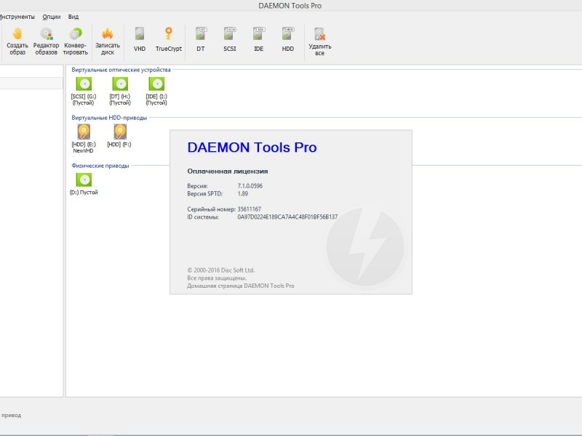This screenshot has height=436, width=582.
Task: Click the Виртуальные HDD-приводы header
Action: coord(109,118)
